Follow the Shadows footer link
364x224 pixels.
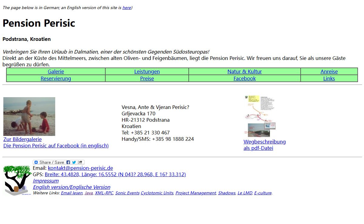pyautogui.click(x=227, y=193)
